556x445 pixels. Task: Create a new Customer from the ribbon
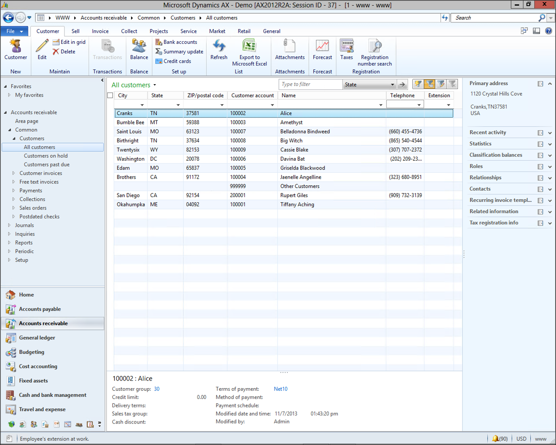coord(16,47)
